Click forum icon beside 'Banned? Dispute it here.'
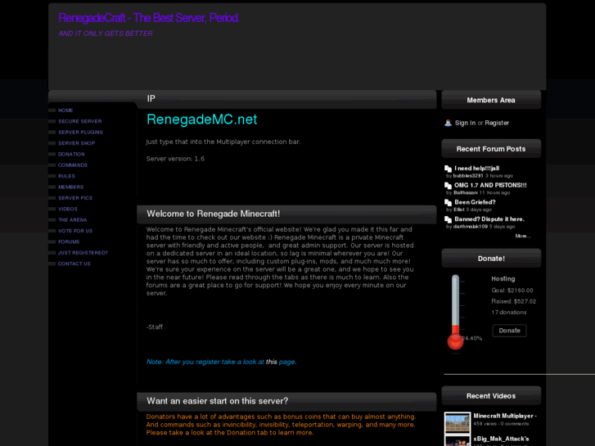595x446 pixels. coord(449,220)
